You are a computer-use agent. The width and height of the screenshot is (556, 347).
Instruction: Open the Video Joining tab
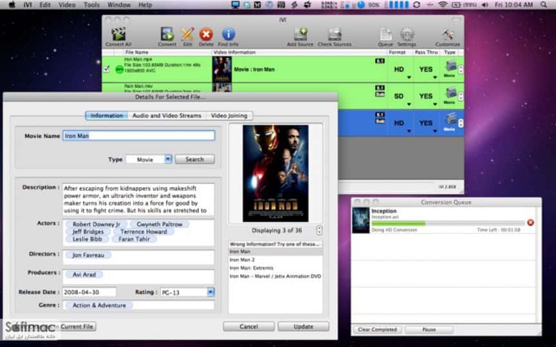tap(229, 116)
